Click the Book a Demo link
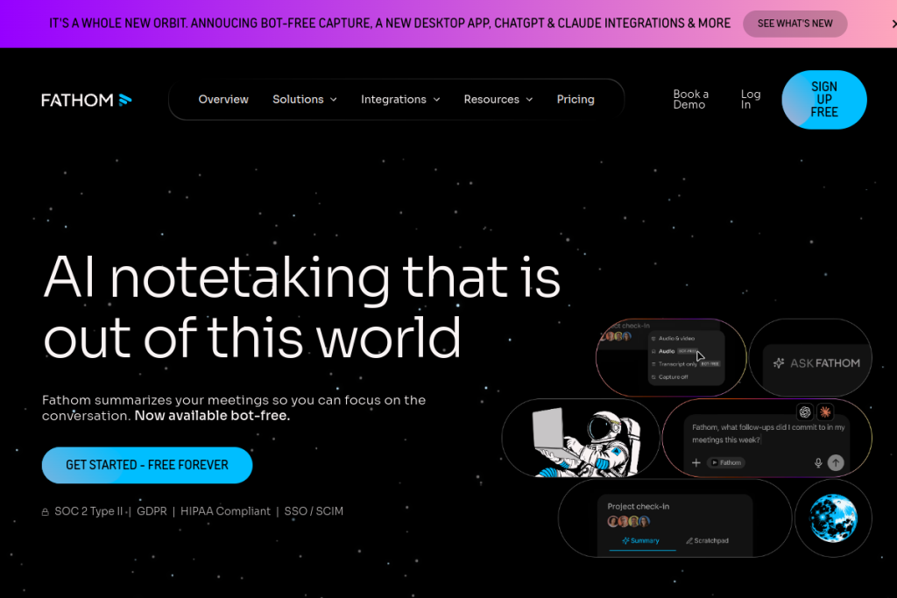The height and width of the screenshot is (598, 897). pos(690,100)
